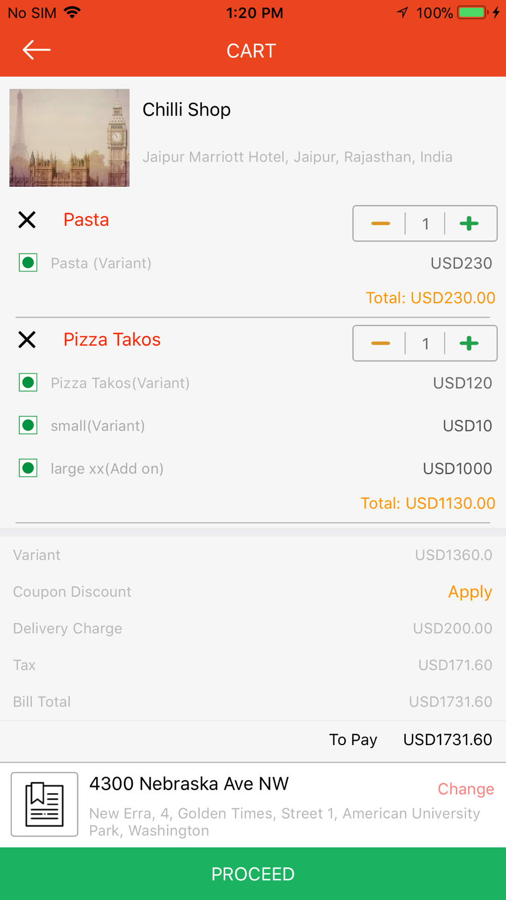
Task: Tap the Pasta item title
Action: pyautogui.click(x=86, y=220)
